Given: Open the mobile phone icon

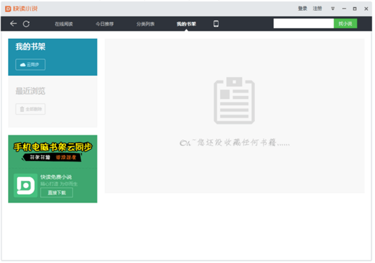Looking at the screenshot, I should click(x=216, y=24).
